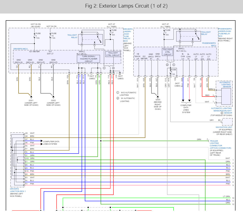
Task: Click the "PASSENGER'S MICU" label
Action: 209,44
